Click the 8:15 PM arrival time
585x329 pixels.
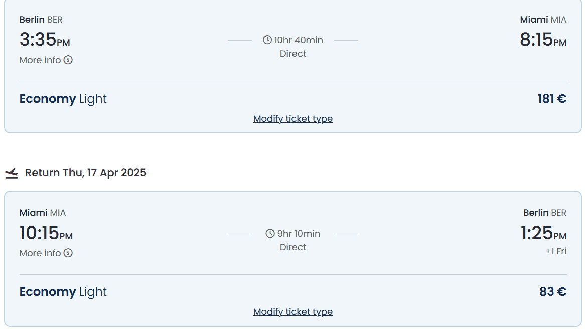pyautogui.click(x=543, y=40)
